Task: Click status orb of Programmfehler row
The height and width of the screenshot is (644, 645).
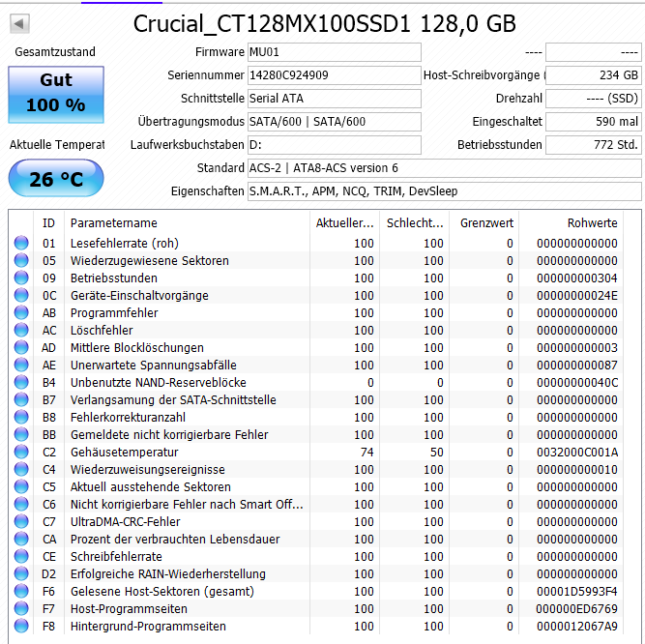Action: coord(21,312)
